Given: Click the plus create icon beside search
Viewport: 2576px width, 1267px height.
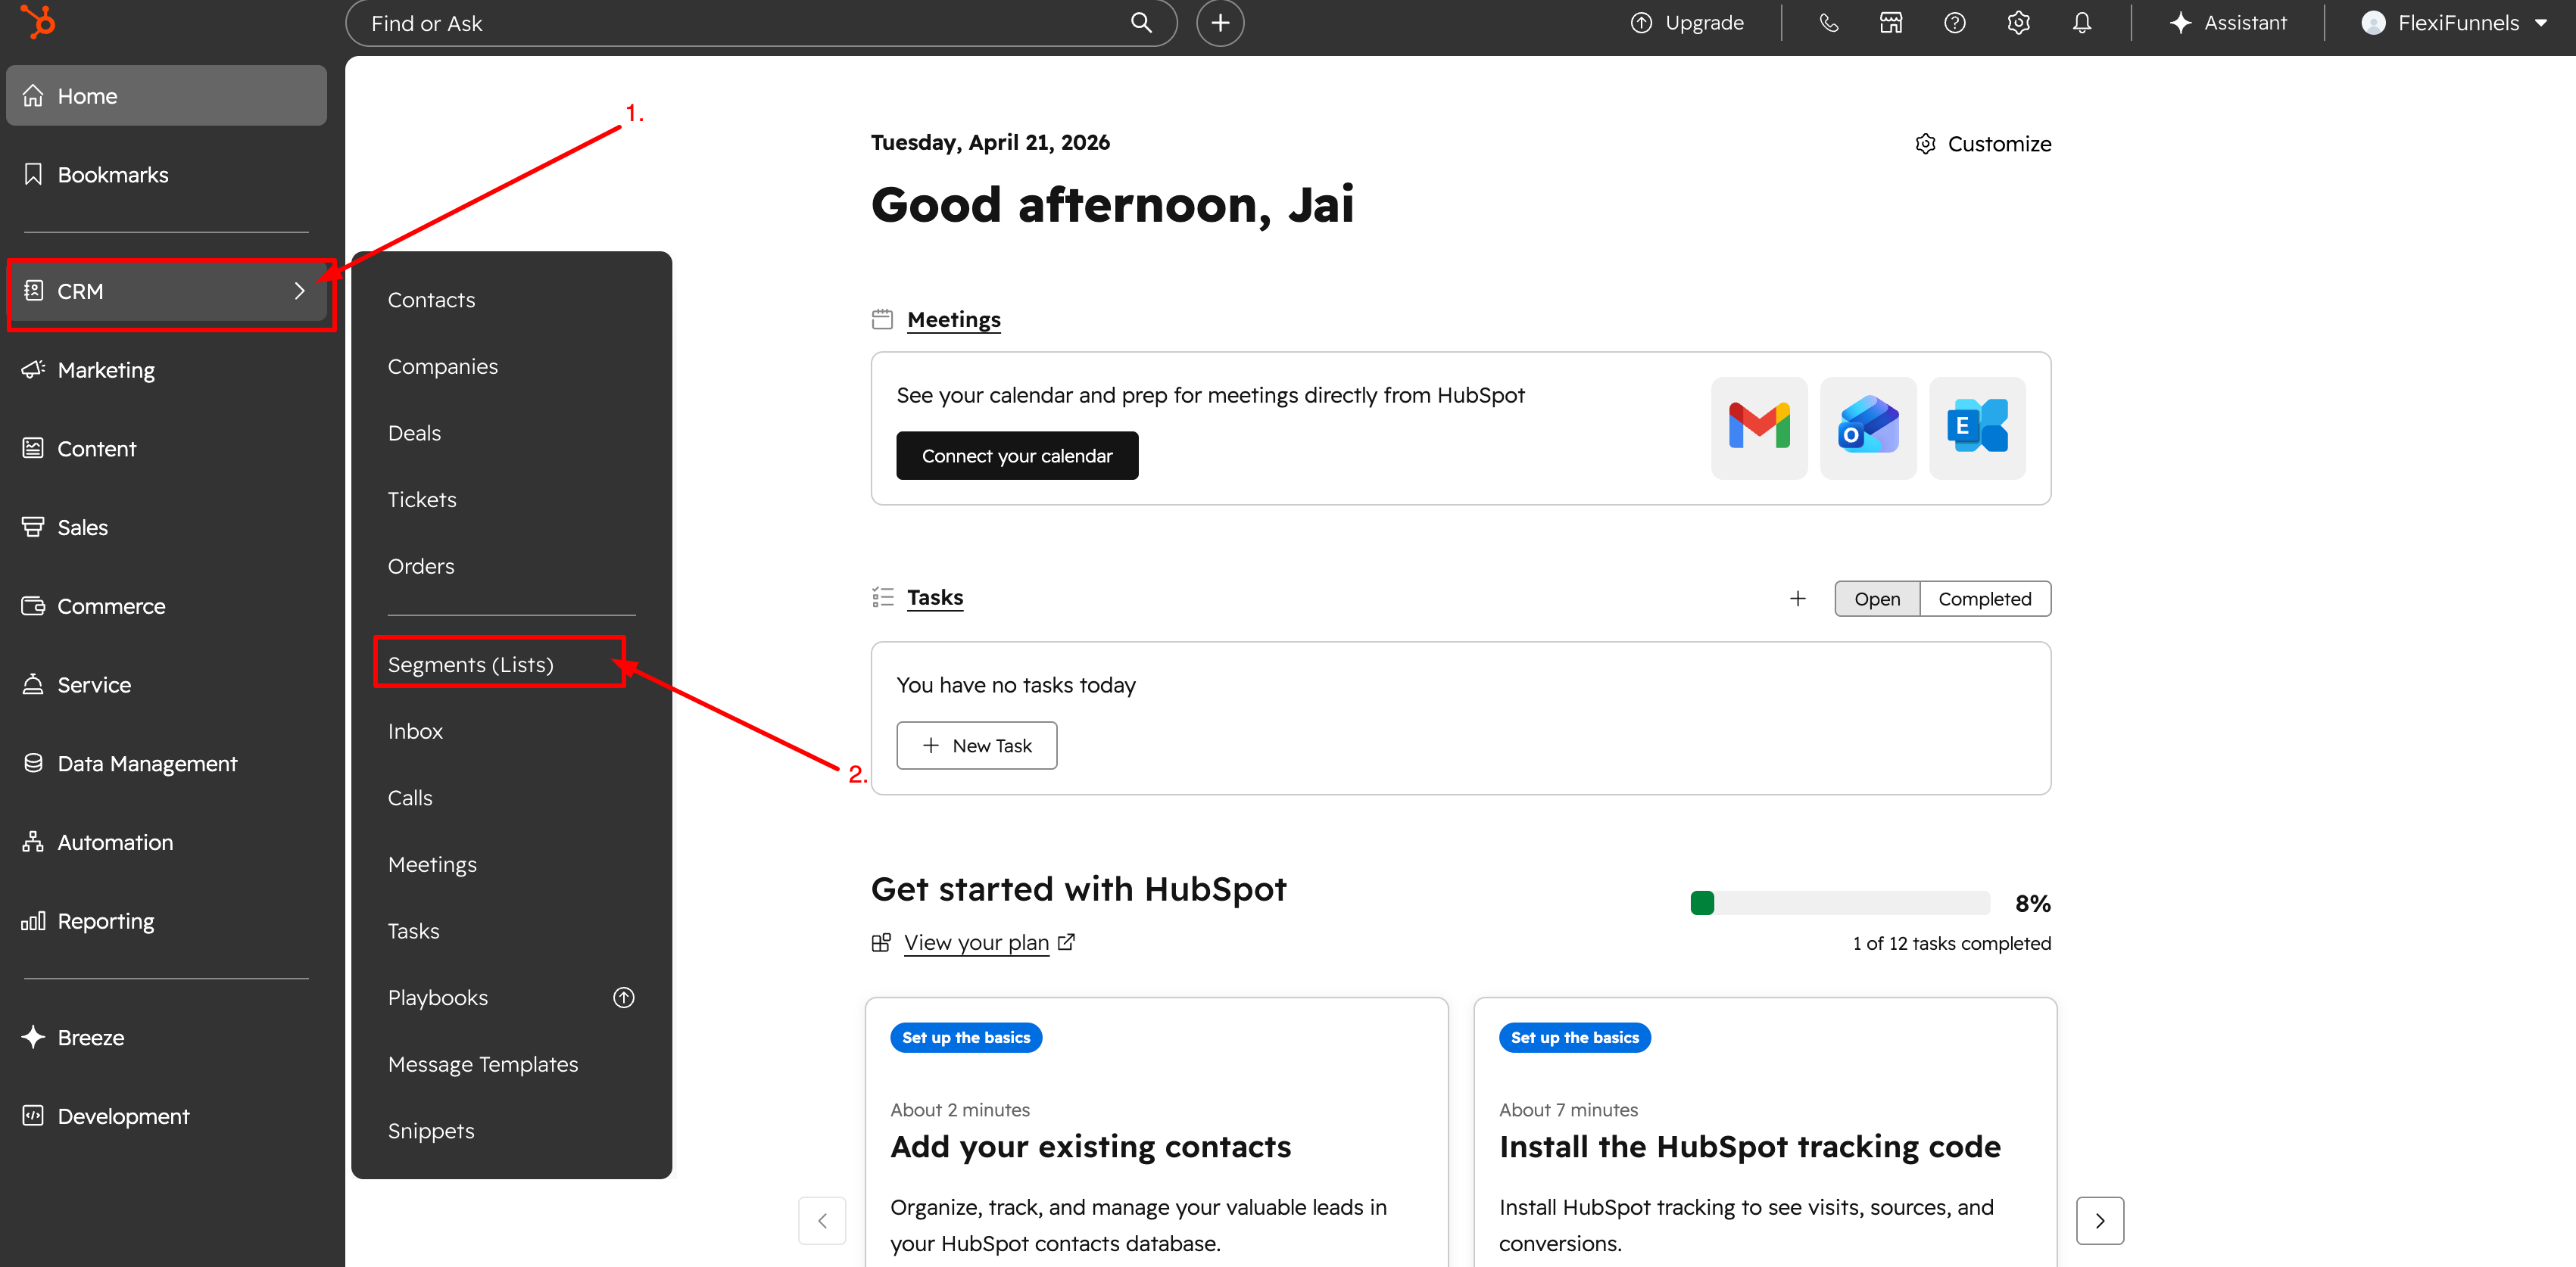Looking at the screenshot, I should click(x=1220, y=23).
